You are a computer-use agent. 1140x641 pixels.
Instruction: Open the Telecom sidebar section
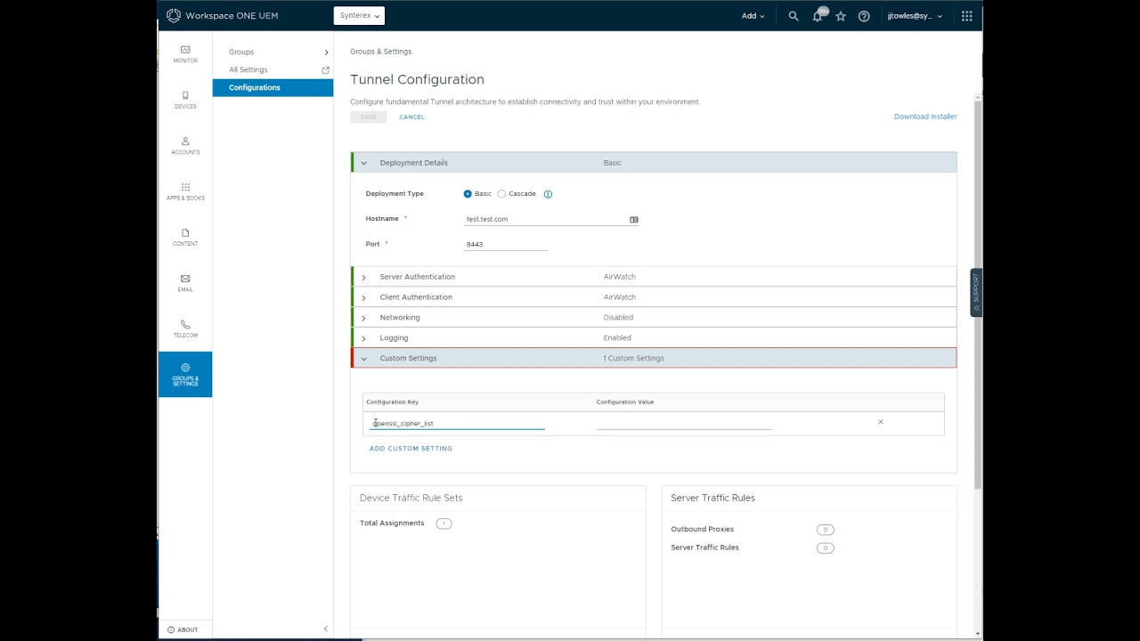pos(185,329)
